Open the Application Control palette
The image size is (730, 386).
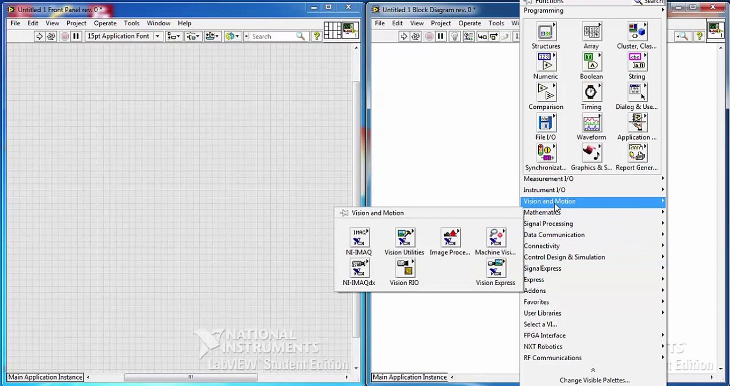coord(637,123)
